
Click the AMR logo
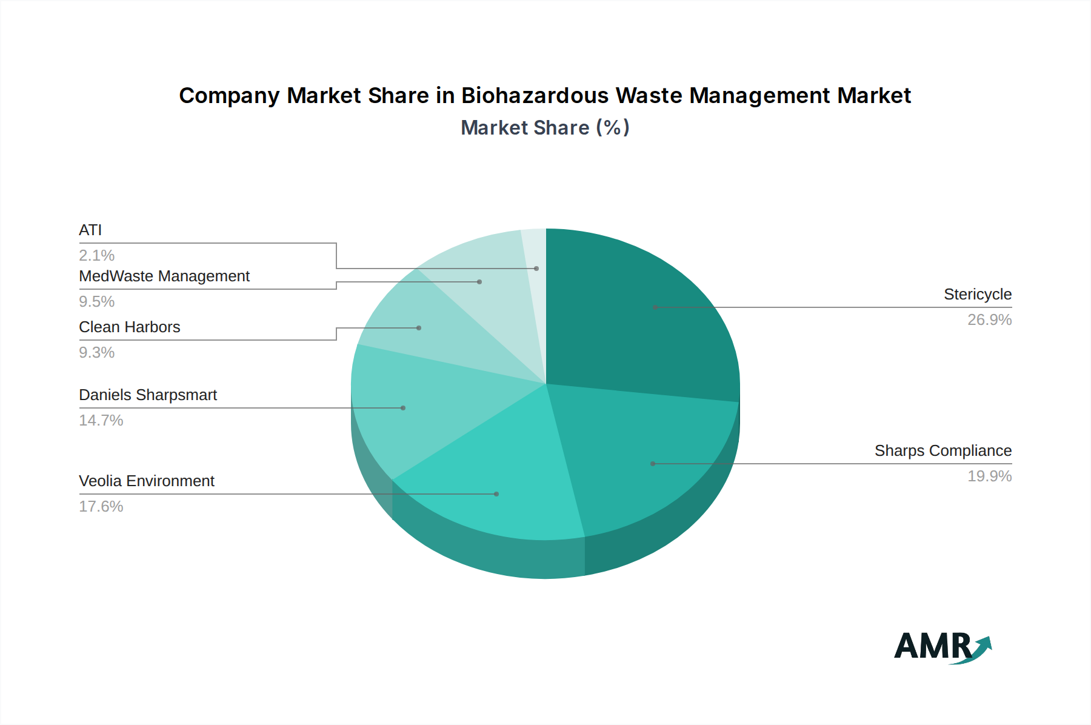[x=942, y=647]
